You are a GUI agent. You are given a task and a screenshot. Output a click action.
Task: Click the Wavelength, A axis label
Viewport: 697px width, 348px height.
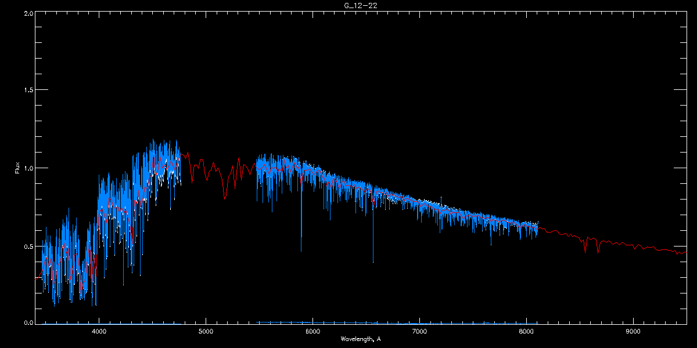click(x=360, y=339)
